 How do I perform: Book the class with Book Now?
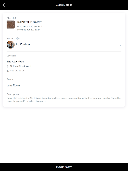coord(64,167)
